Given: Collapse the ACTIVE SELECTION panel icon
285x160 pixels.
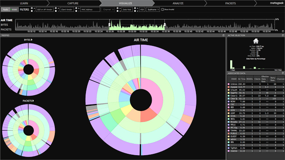Looking at the screenshot, I should coord(283,35).
